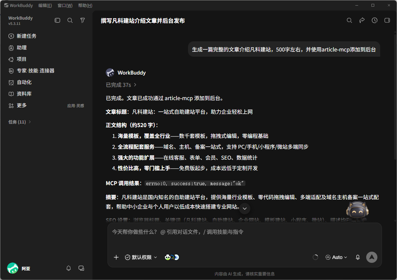
Task: Click the device/screen icon near bell
Action: pos(81,268)
